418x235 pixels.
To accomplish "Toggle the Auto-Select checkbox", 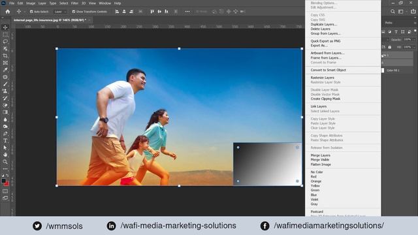I will [x=31, y=12].
